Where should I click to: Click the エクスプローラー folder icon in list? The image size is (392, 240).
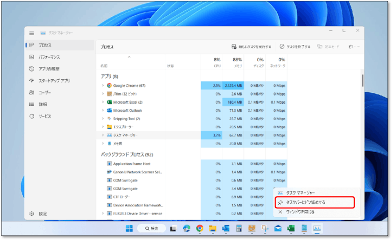click(109, 127)
